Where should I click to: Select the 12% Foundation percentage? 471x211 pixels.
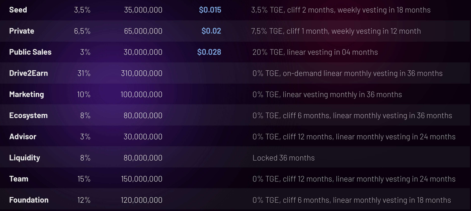tap(84, 200)
